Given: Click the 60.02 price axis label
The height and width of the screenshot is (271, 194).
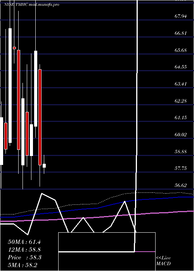Looking at the screenshot, I should click(181, 134).
